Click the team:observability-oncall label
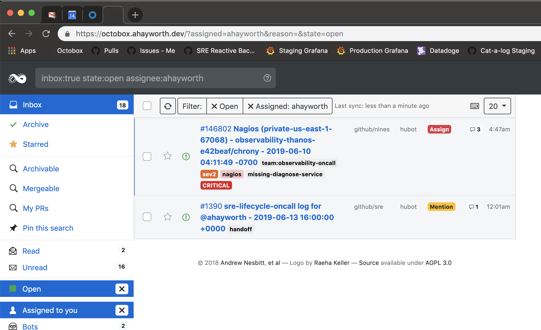 click(299, 163)
